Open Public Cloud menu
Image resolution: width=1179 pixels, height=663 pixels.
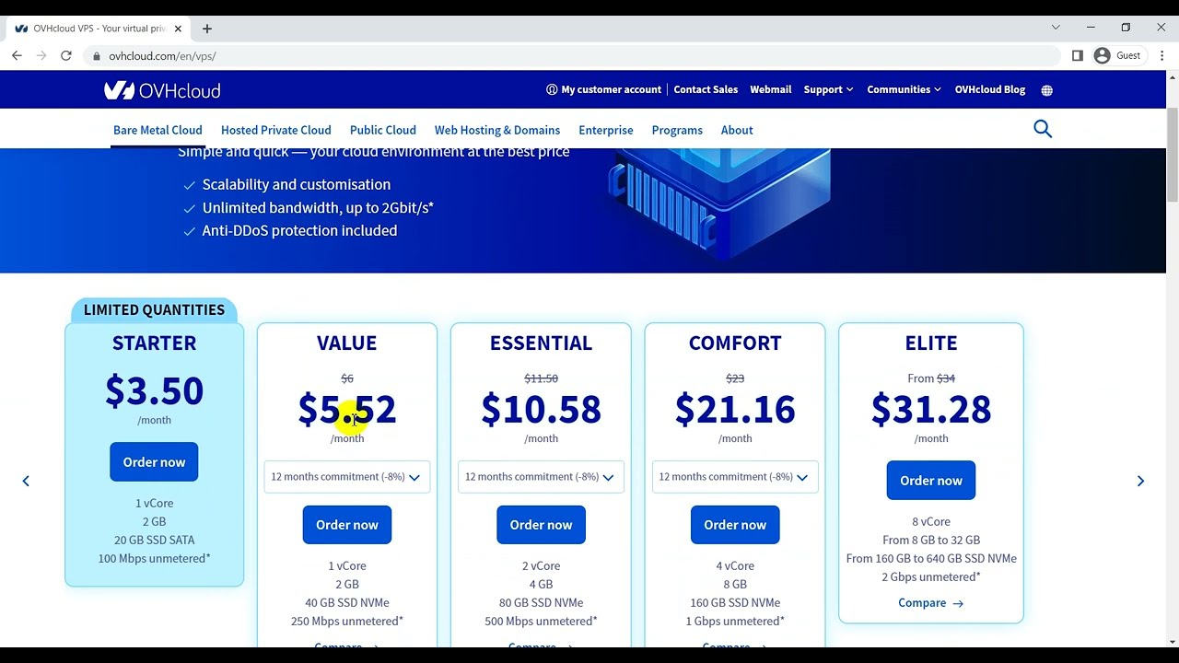[x=383, y=130]
